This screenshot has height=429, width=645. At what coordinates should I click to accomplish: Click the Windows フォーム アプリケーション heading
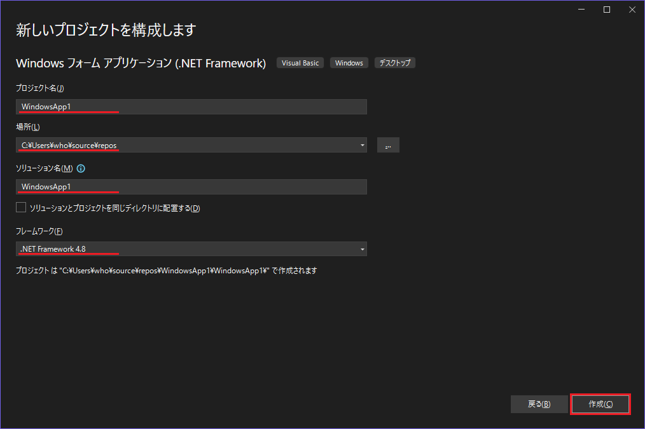(x=141, y=64)
